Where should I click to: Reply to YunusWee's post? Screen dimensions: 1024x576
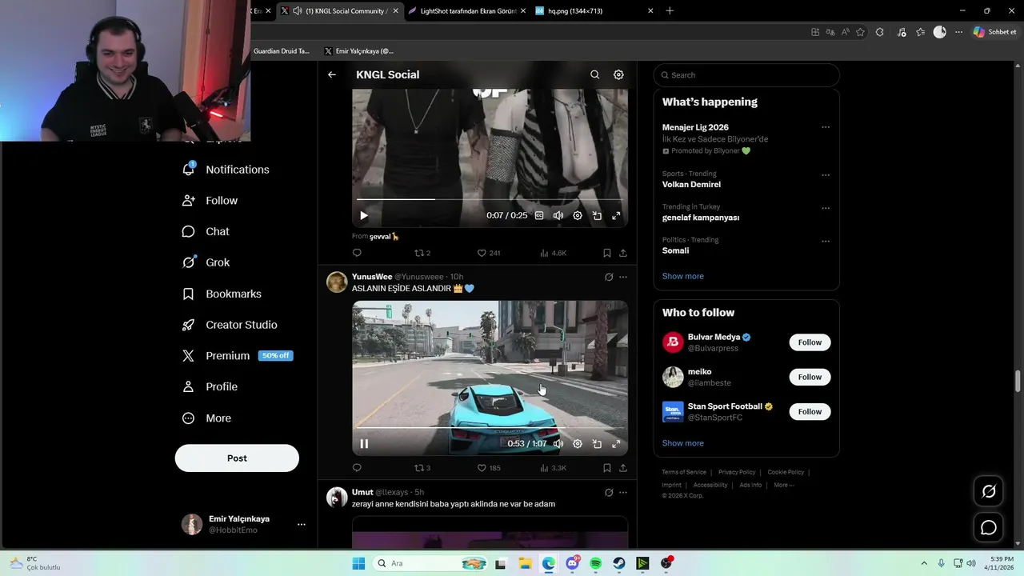(357, 468)
